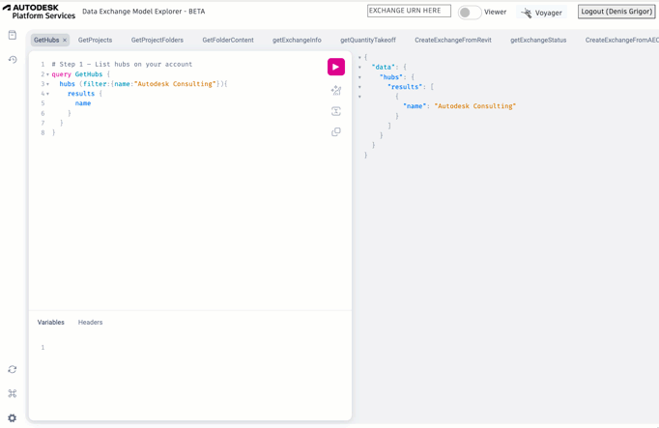This screenshot has width=659, height=428.
Task: Show query history from sidebar icon
Action: pyautogui.click(x=13, y=60)
